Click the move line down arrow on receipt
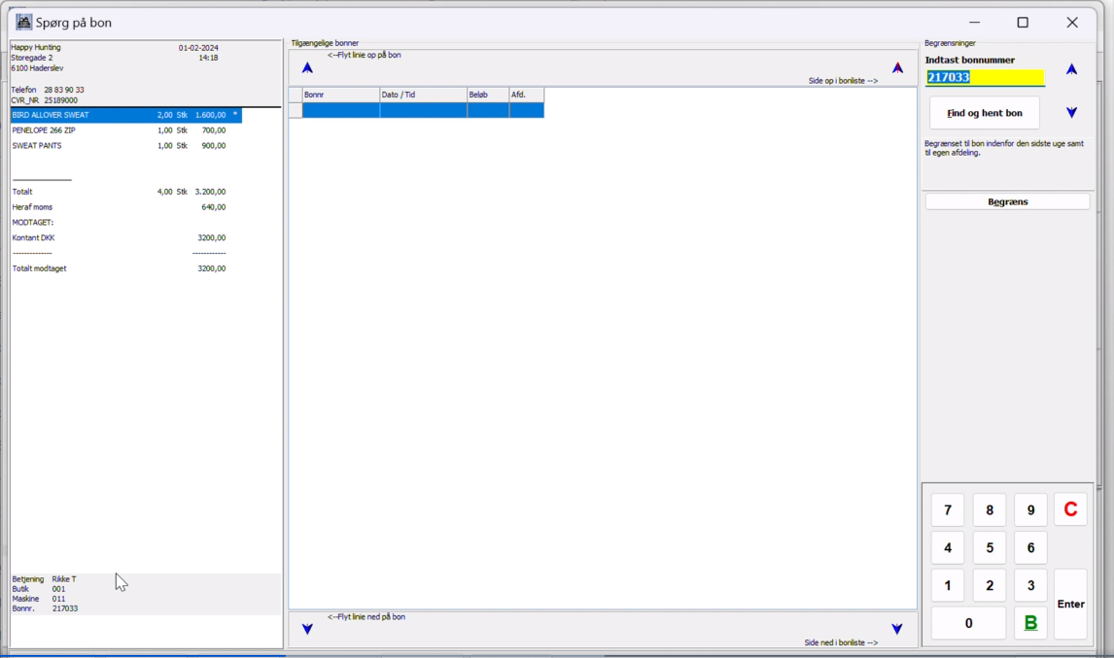The height and width of the screenshot is (658, 1114). point(307,629)
